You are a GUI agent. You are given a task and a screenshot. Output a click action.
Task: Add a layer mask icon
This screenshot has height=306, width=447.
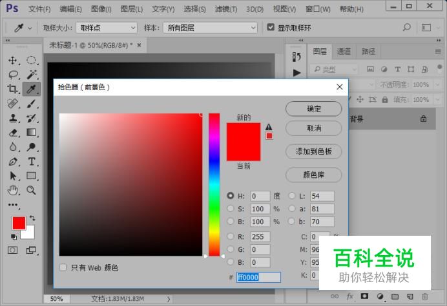(364, 296)
